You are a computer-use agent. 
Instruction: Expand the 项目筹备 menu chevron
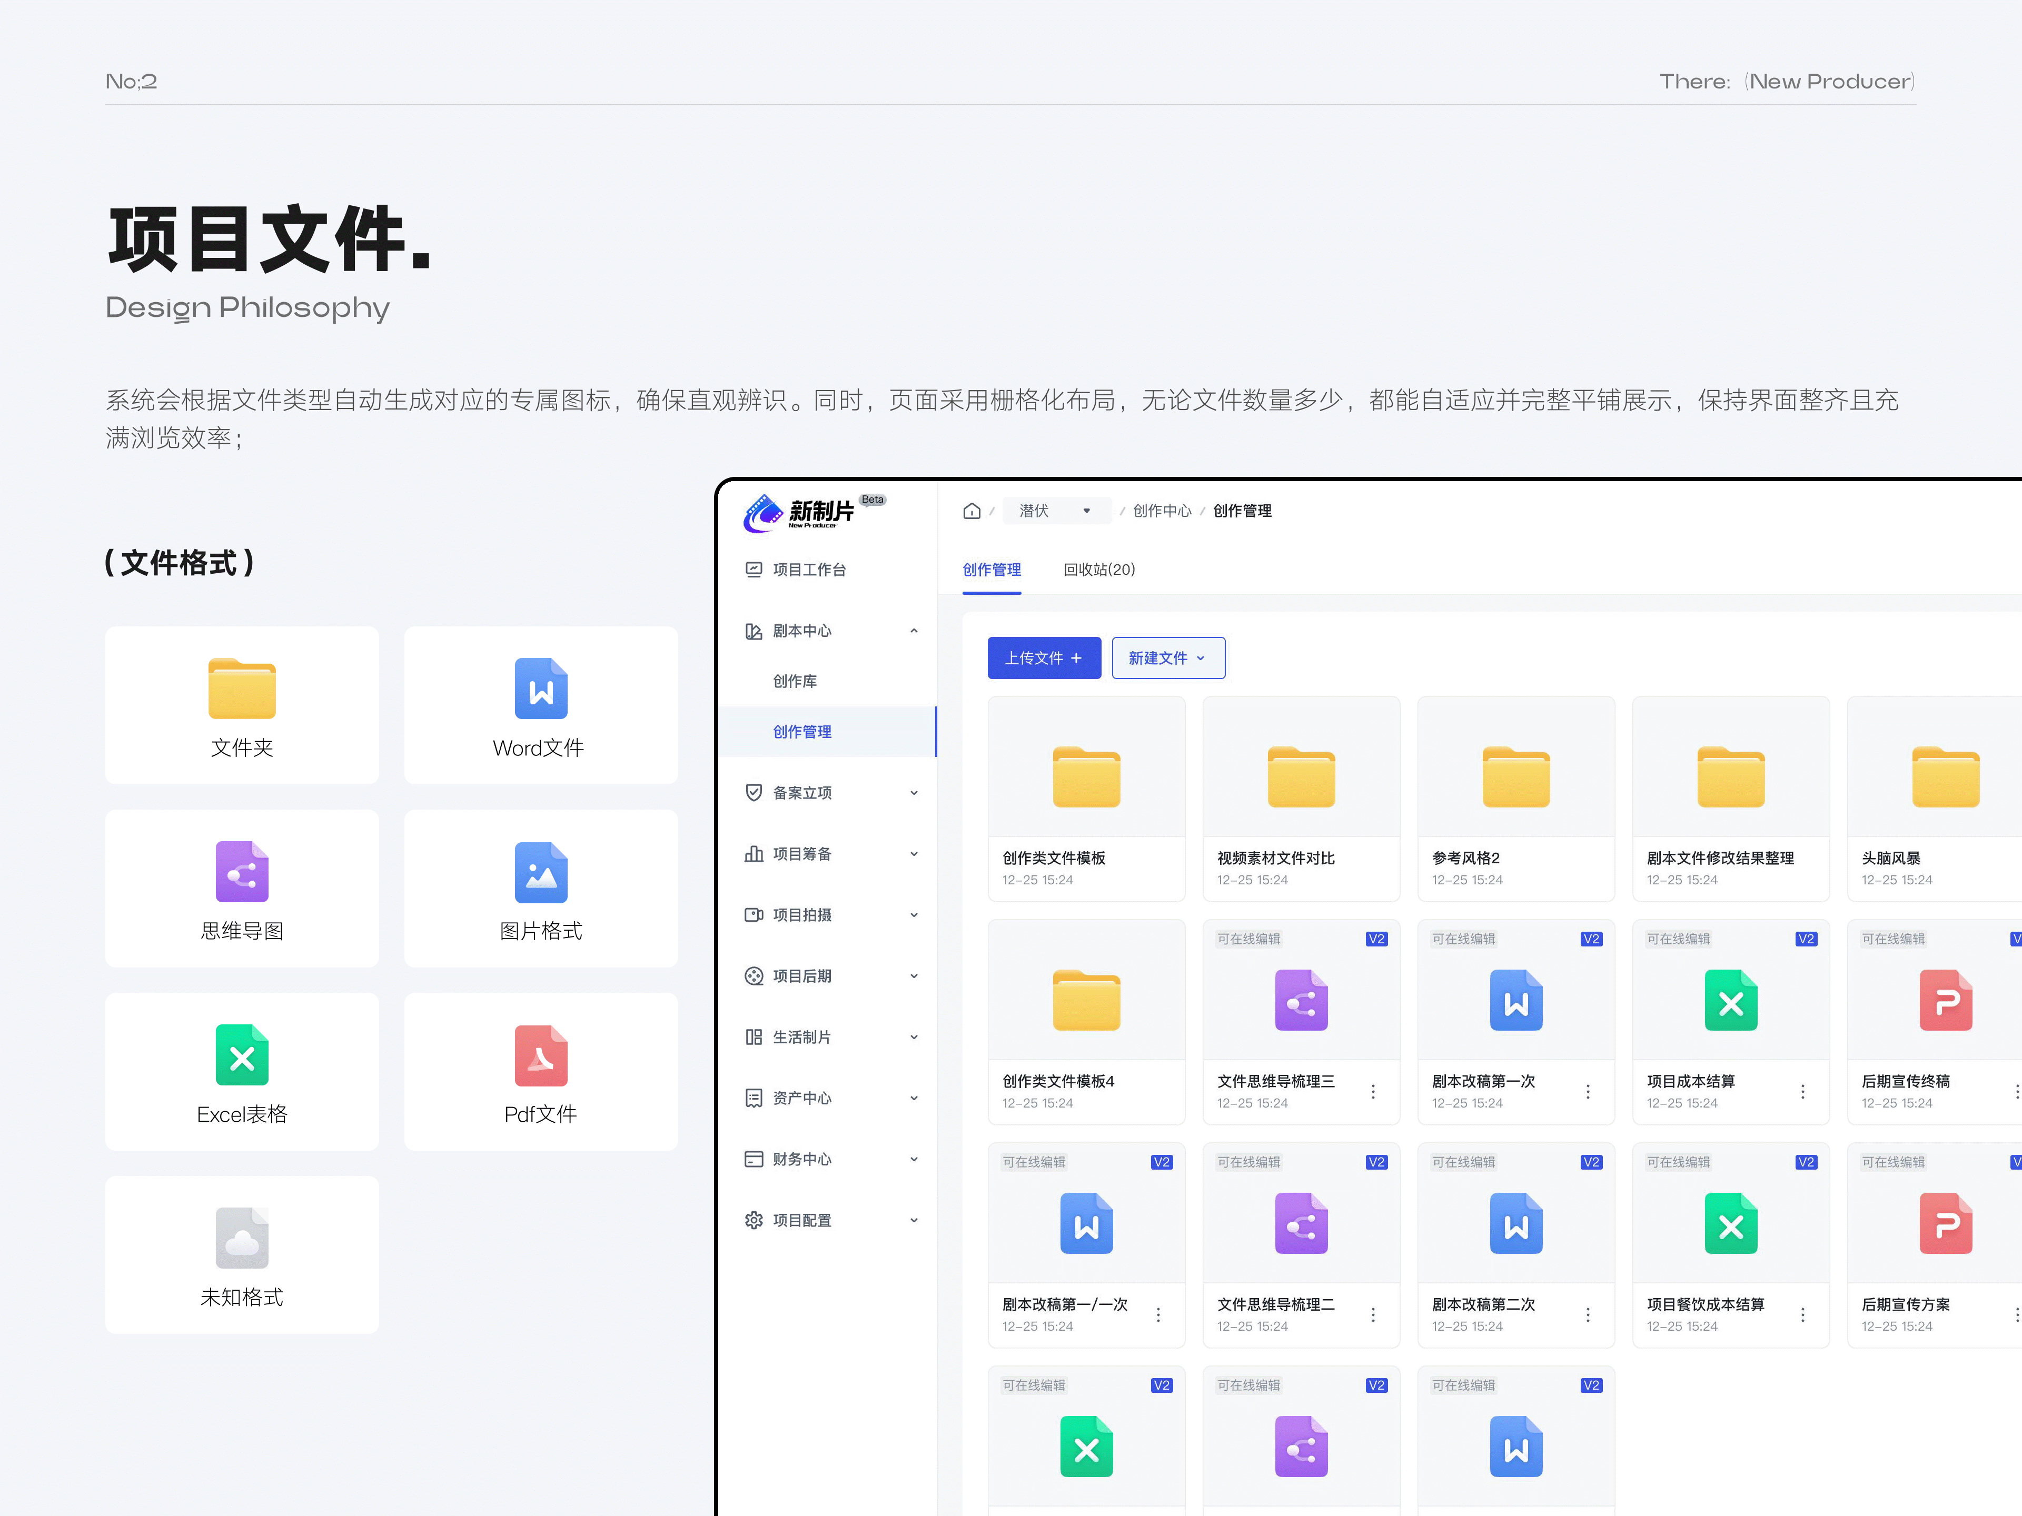913,853
